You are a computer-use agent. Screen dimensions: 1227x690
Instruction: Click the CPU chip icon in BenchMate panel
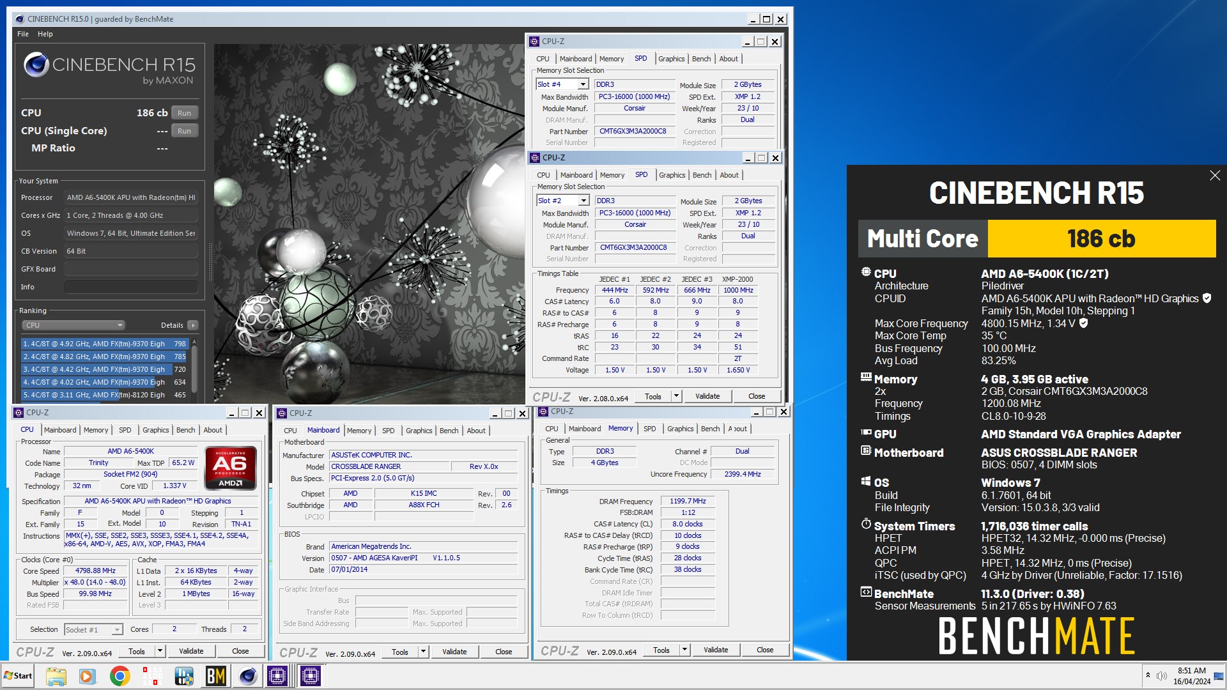pos(866,272)
